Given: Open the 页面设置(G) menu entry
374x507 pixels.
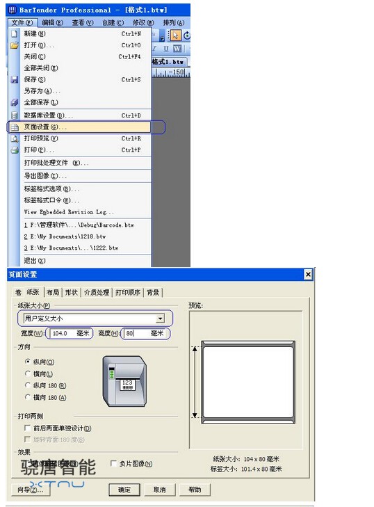Looking at the screenshot, I should coord(79,127).
